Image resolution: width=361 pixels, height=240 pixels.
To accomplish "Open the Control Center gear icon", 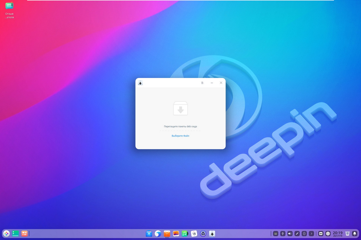I will (x=203, y=234).
